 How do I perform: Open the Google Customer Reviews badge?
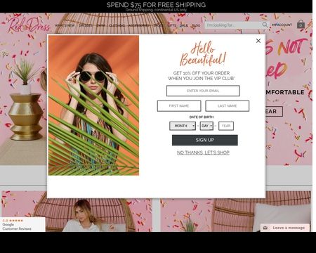coord(22,224)
